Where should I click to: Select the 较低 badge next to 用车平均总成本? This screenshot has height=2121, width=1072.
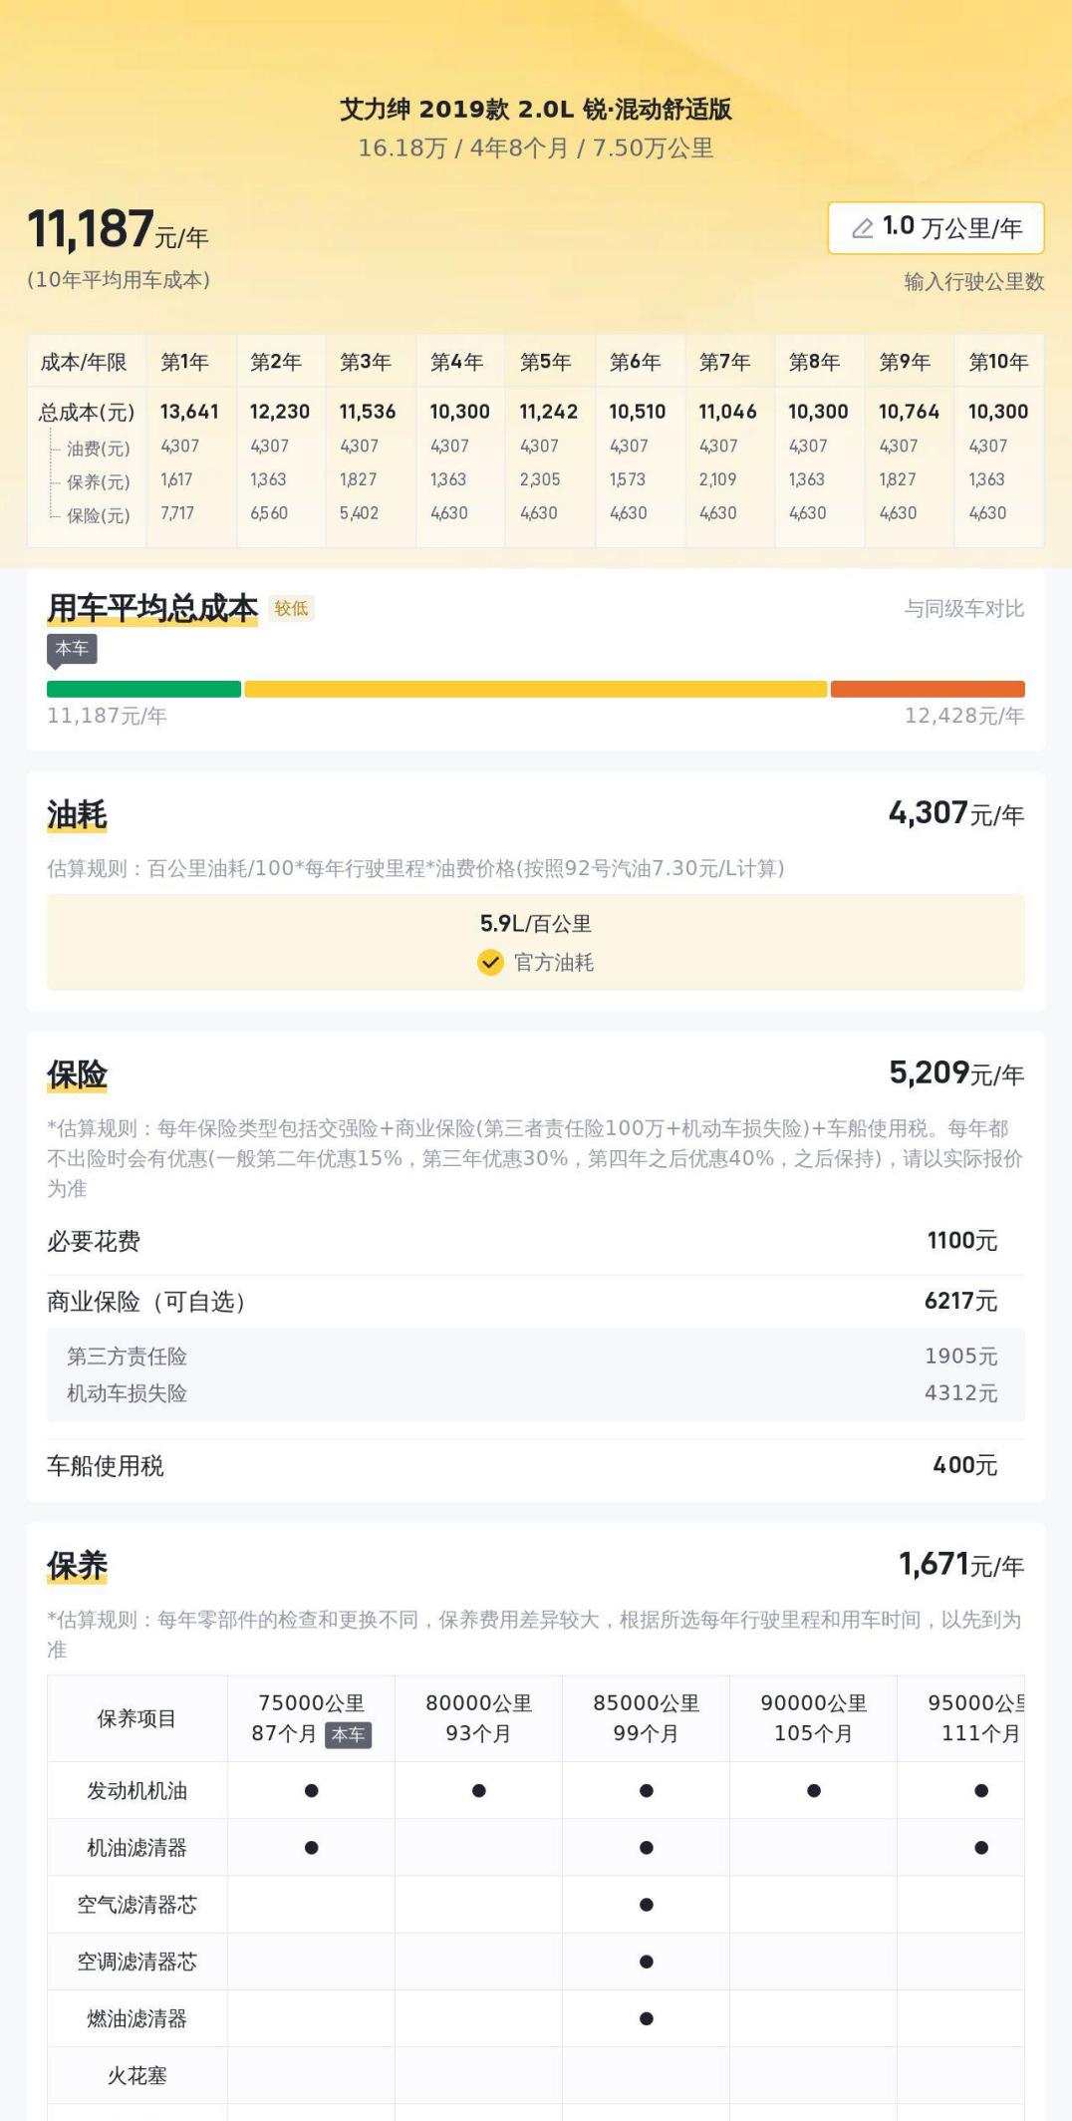pos(291,608)
